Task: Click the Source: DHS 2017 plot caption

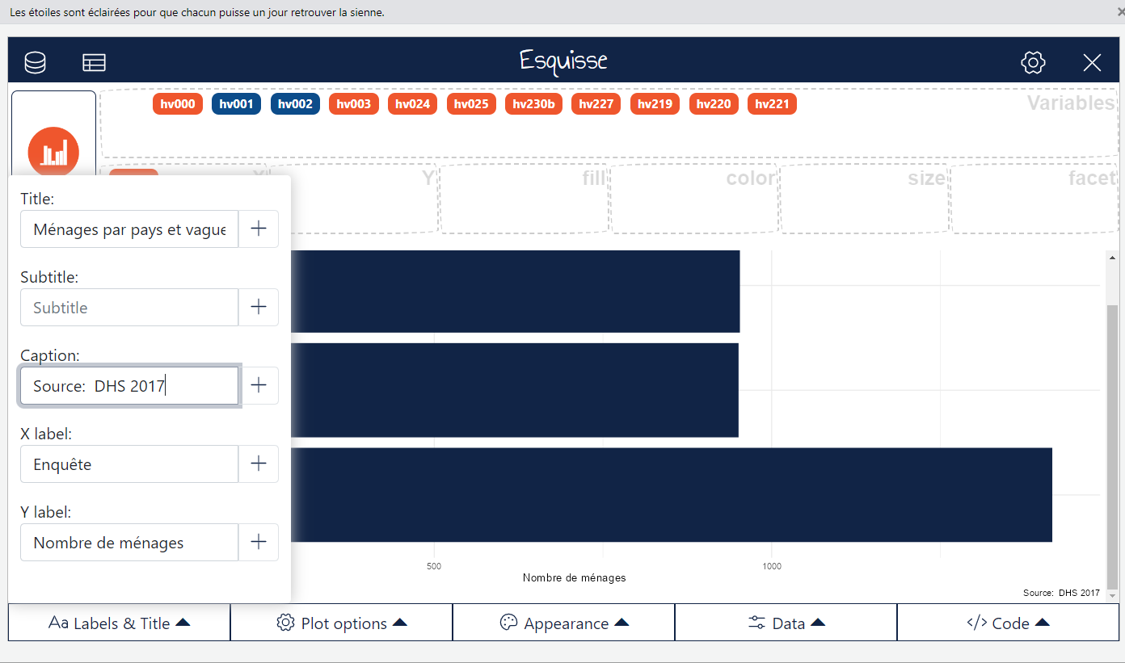Action: click(1061, 593)
